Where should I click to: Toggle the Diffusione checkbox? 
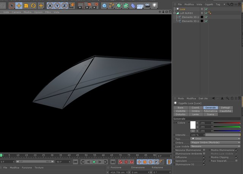tap(204, 157)
